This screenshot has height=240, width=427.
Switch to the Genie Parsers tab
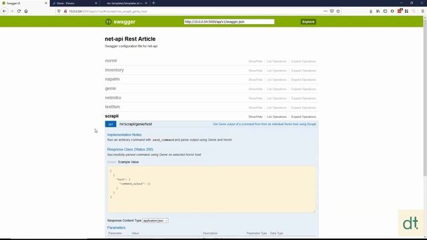[75, 3]
